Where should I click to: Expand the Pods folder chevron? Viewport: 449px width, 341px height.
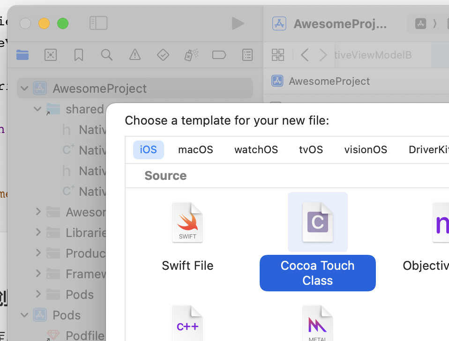pyautogui.click(x=38, y=294)
